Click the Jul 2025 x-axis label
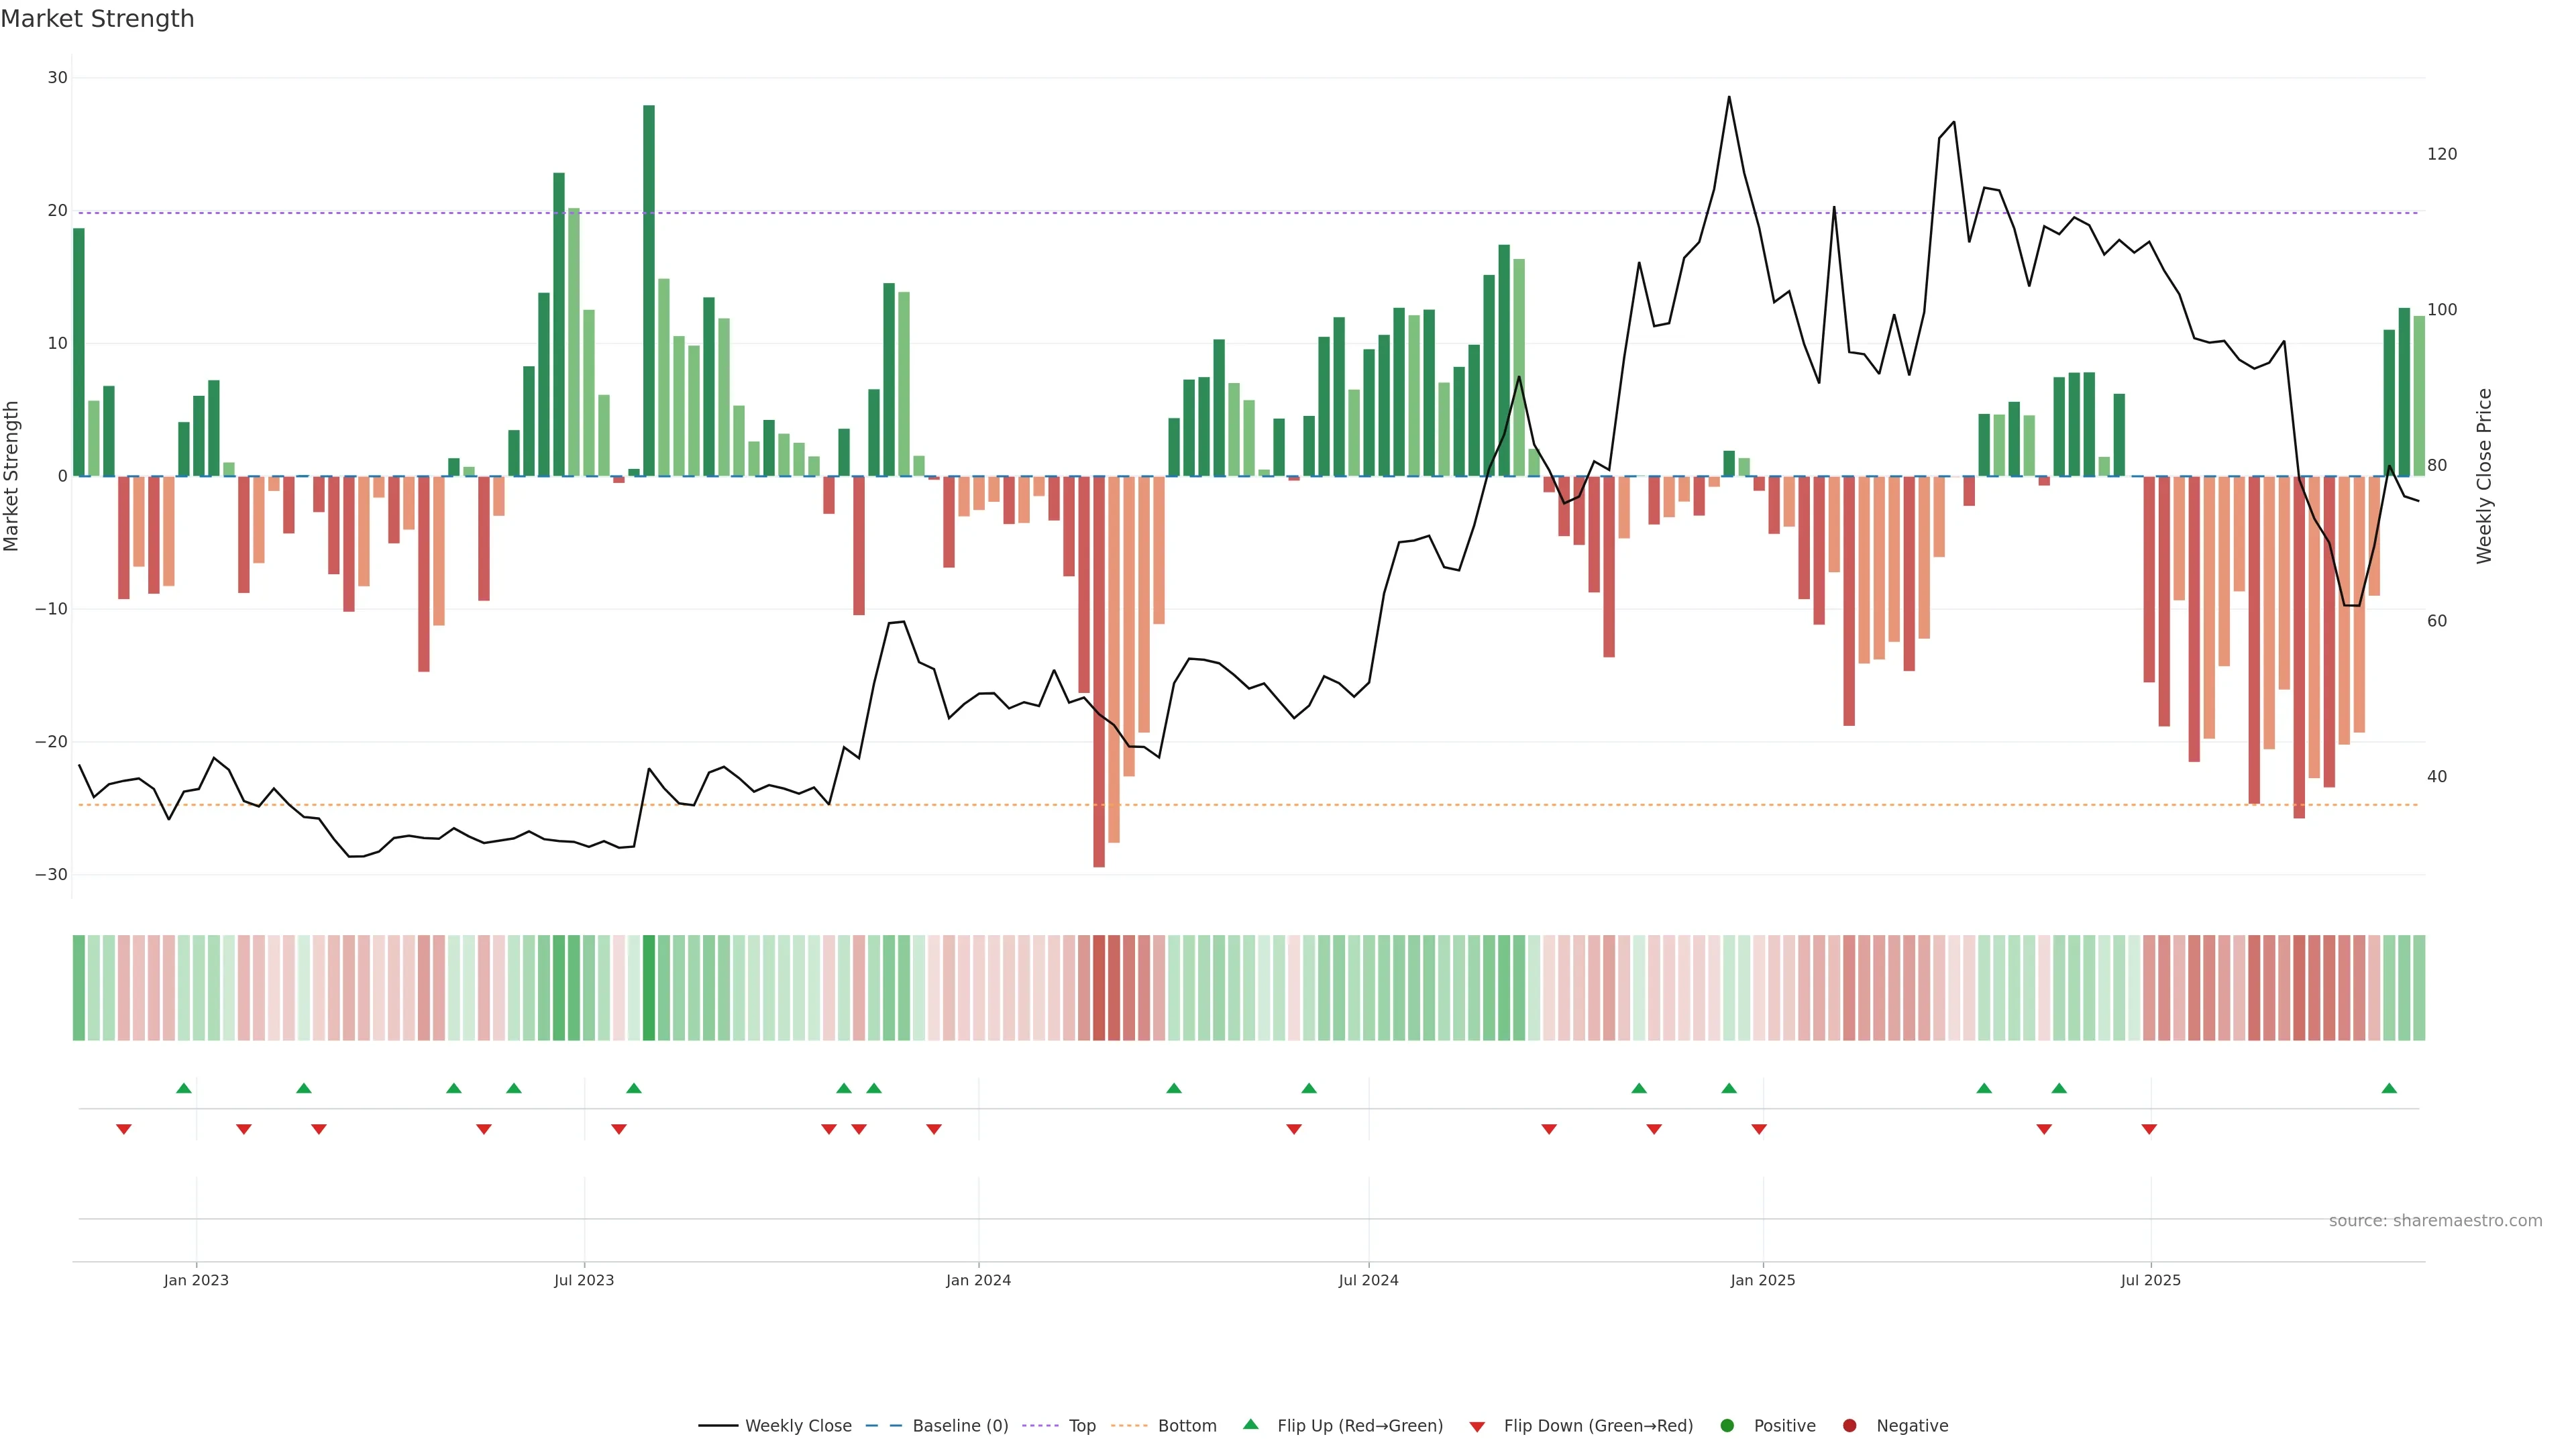Image resolution: width=2576 pixels, height=1449 pixels. (x=2150, y=1280)
